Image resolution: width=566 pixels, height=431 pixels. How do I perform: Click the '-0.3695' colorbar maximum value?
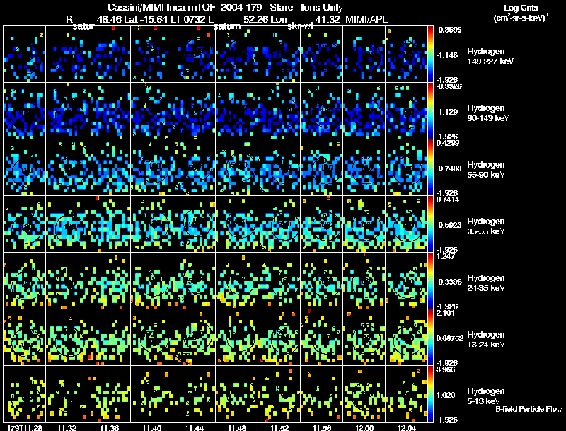point(449,30)
